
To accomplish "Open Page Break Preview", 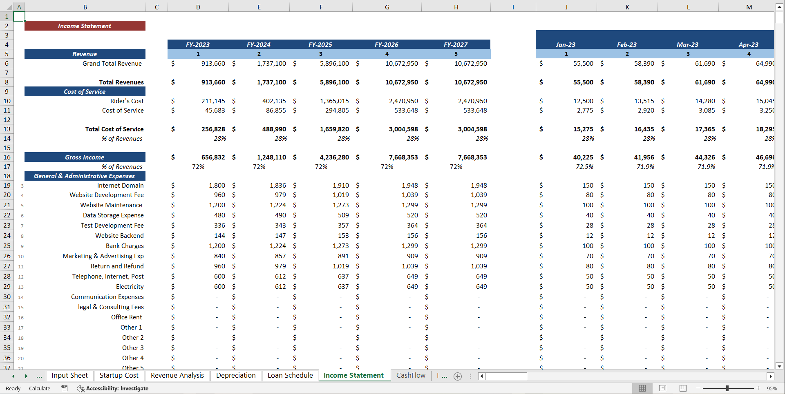I will pyautogui.click(x=683, y=388).
